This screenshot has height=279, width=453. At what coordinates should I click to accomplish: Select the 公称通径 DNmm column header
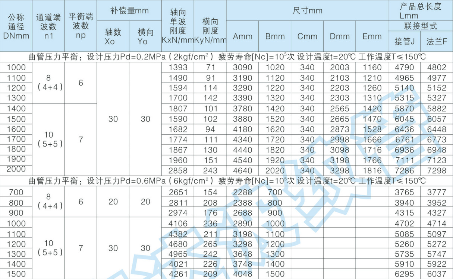(16, 26)
